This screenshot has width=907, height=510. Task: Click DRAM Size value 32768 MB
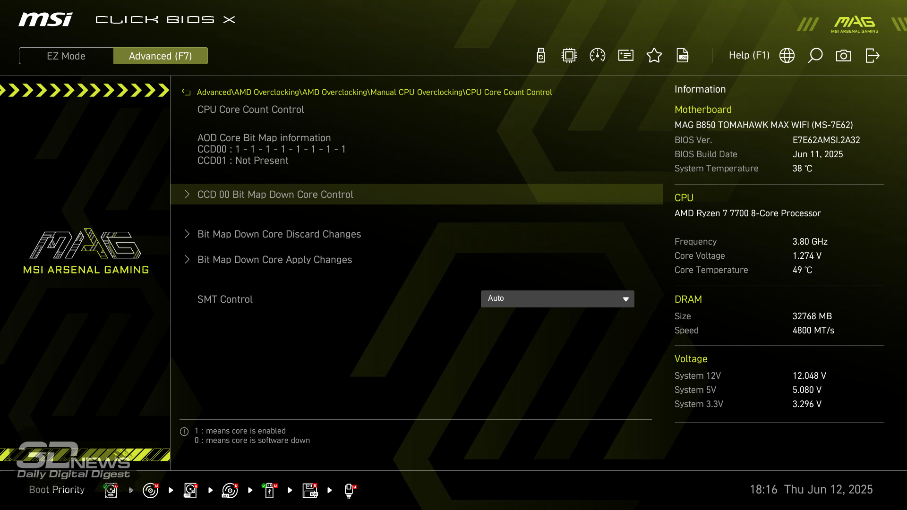pos(812,316)
